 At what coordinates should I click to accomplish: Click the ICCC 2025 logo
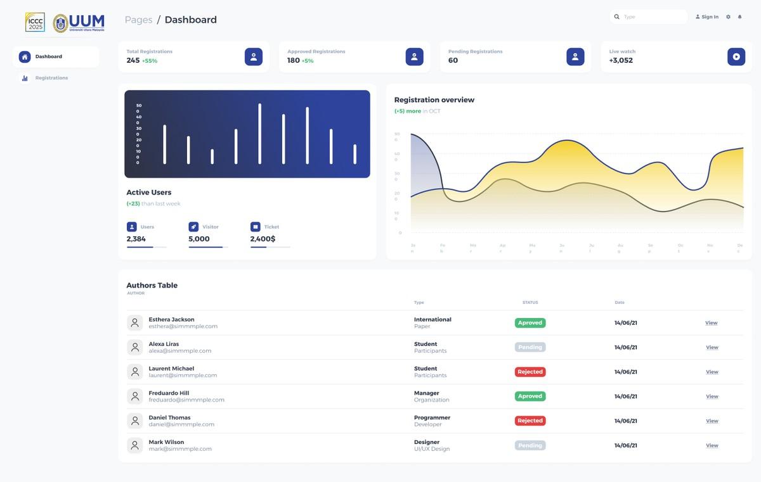35,22
